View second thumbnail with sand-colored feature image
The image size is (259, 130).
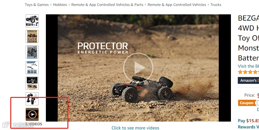pyautogui.click(x=32, y=36)
